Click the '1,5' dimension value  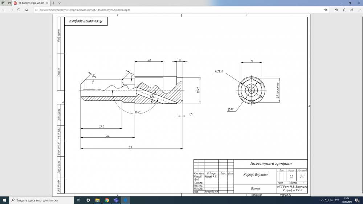click(x=191, y=114)
